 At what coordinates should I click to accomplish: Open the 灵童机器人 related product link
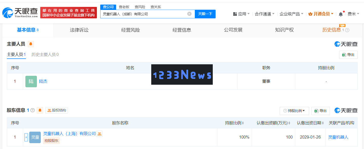(x=338, y=137)
